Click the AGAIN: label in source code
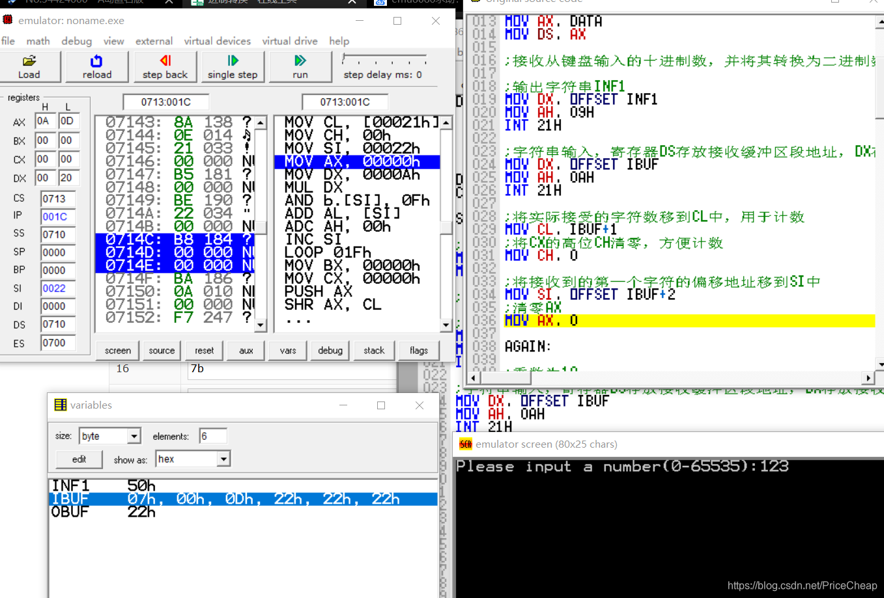 point(528,347)
